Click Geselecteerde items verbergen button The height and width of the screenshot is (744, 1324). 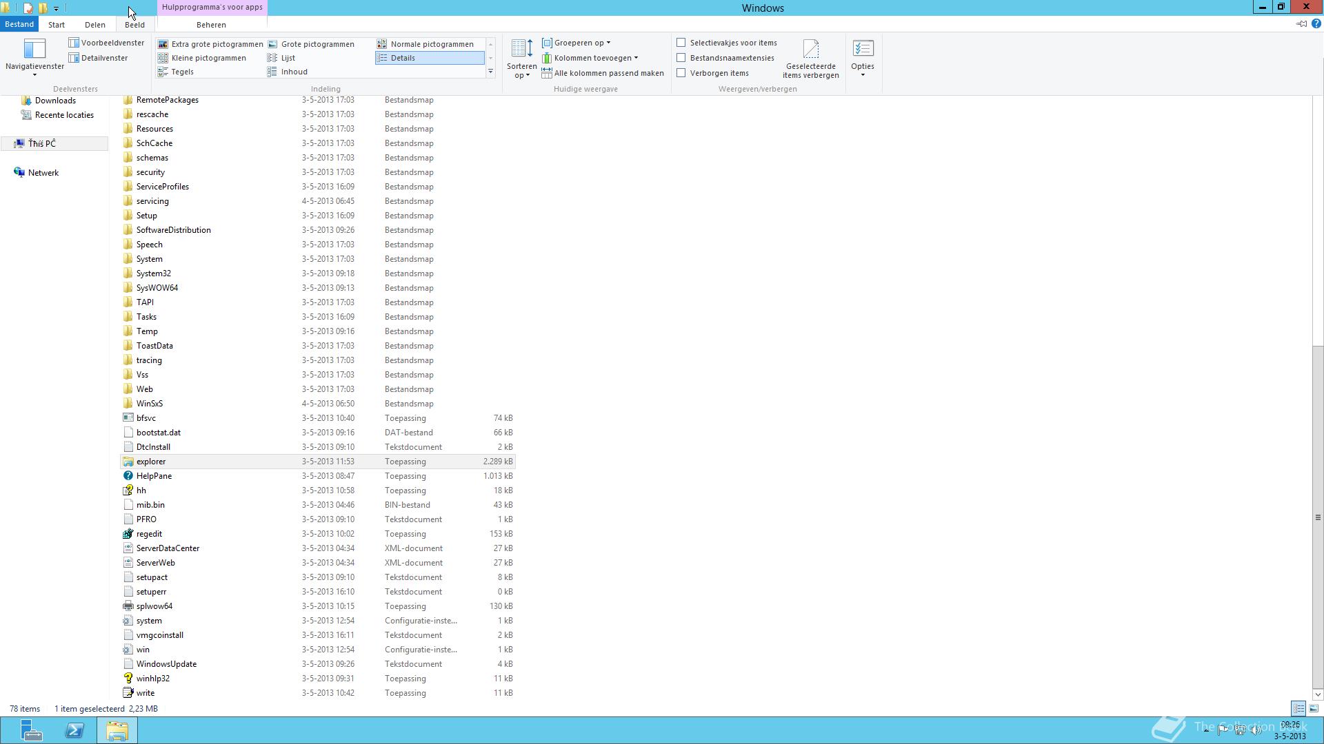[x=811, y=59]
